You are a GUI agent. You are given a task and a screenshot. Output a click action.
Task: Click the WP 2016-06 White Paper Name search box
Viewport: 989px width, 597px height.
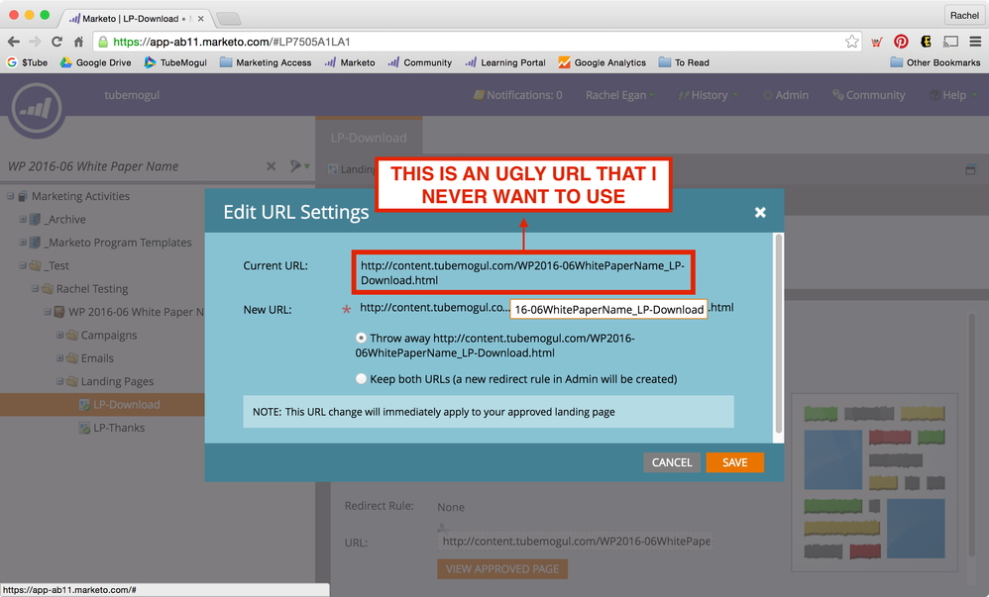[x=133, y=166]
